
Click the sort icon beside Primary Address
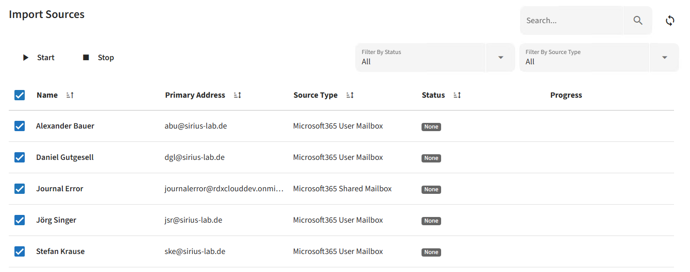(238, 95)
